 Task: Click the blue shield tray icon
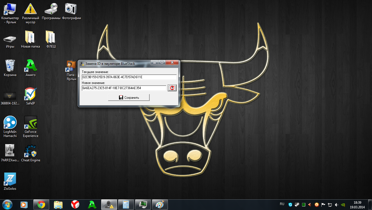click(290, 205)
